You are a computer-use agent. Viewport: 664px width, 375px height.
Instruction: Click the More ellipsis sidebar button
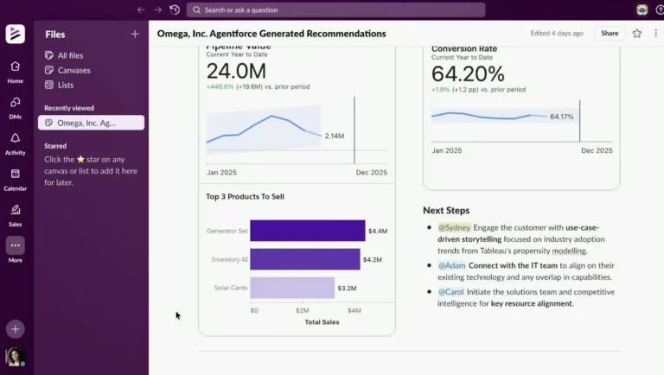tap(16, 246)
